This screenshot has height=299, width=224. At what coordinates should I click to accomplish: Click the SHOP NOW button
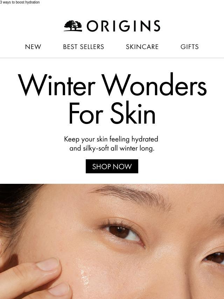click(112, 166)
